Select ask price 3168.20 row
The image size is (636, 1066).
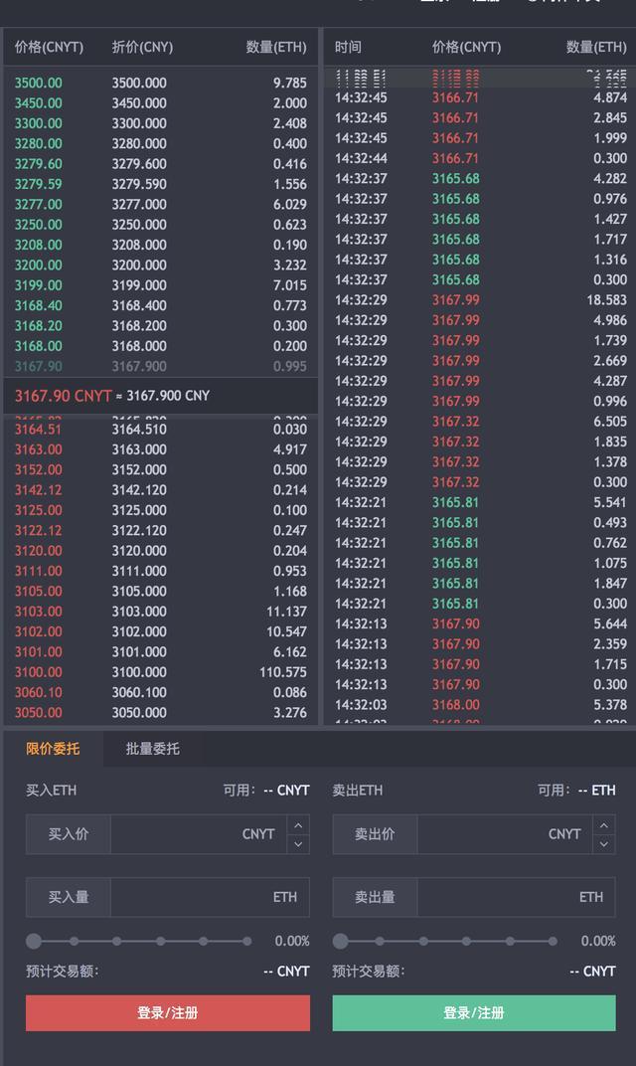click(160, 325)
